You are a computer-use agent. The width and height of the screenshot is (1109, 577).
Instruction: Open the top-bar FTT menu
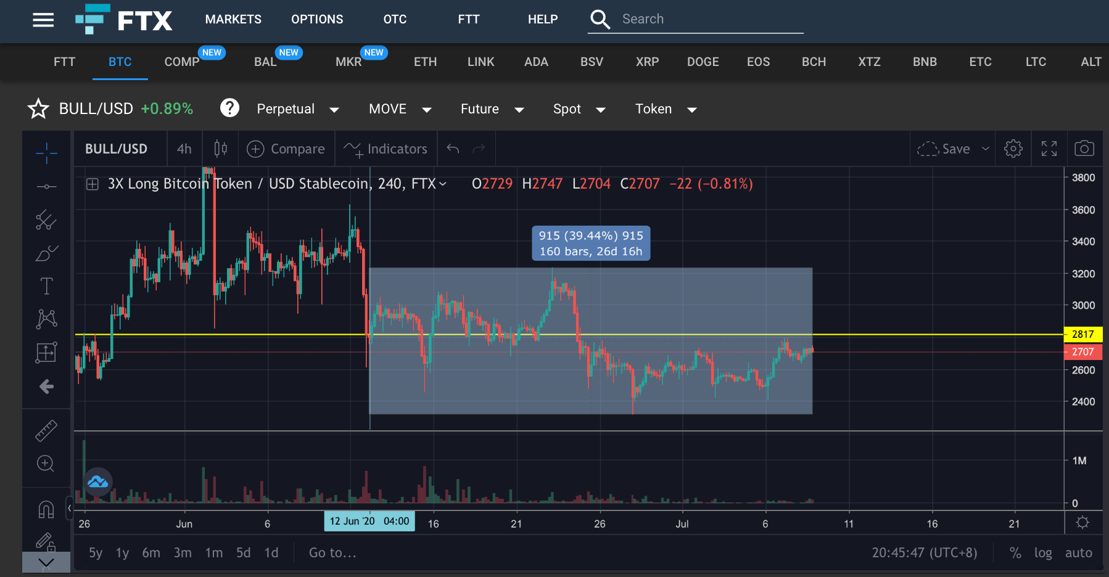tap(469, 19)
